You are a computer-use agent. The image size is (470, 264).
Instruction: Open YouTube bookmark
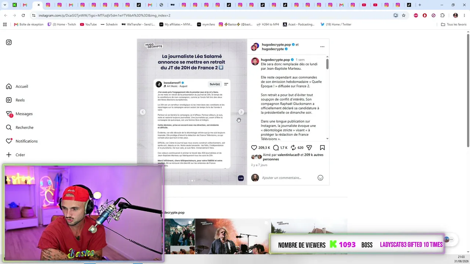click(x=88, y=25)
